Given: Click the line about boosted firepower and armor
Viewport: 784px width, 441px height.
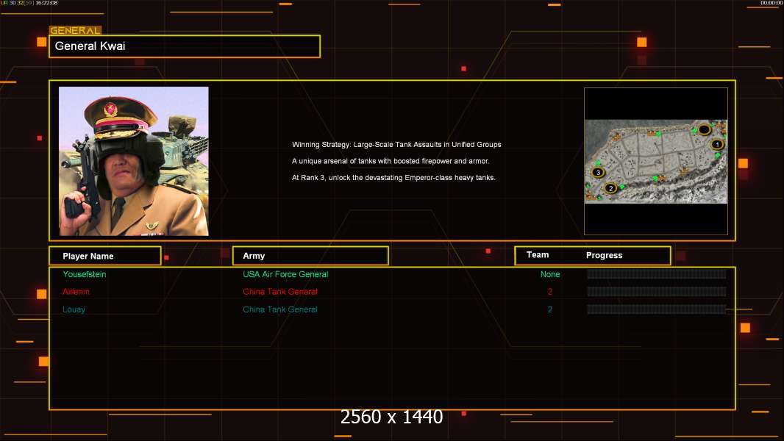Looking at the screenshot, I should coord(391,161).
